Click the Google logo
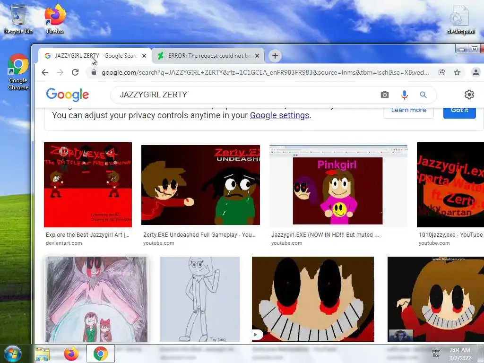This screenshot has height=363, width=484. click(x=67, y=95)
